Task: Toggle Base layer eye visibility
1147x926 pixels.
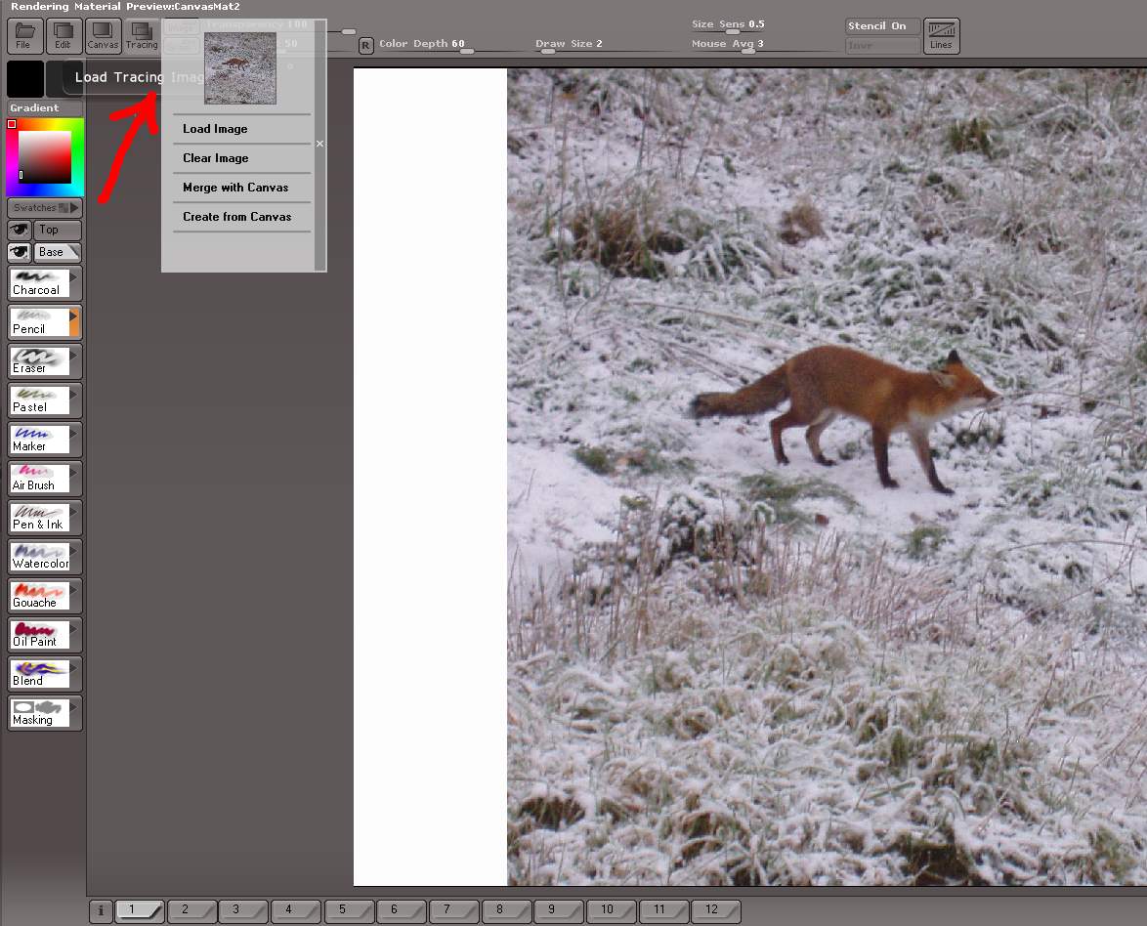Action: point(19,252)
